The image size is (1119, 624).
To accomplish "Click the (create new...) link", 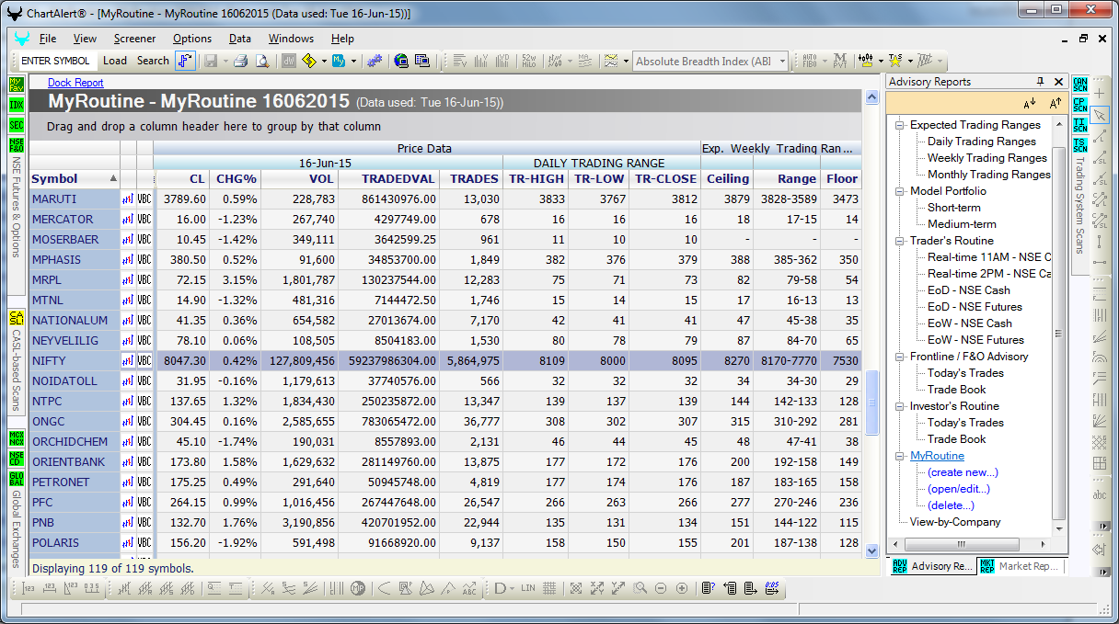I will (963, 472).
